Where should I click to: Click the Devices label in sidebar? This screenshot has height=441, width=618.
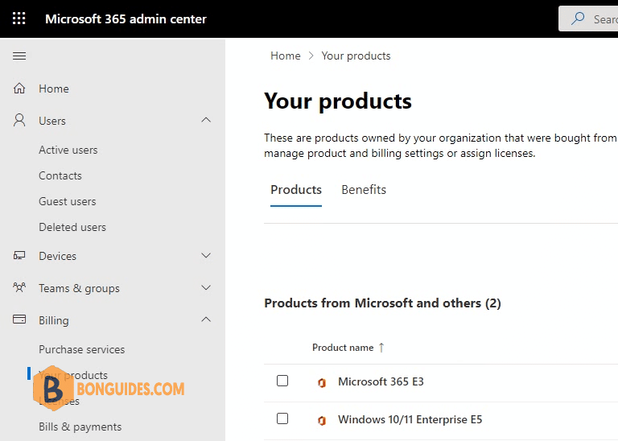click(58, 256)
